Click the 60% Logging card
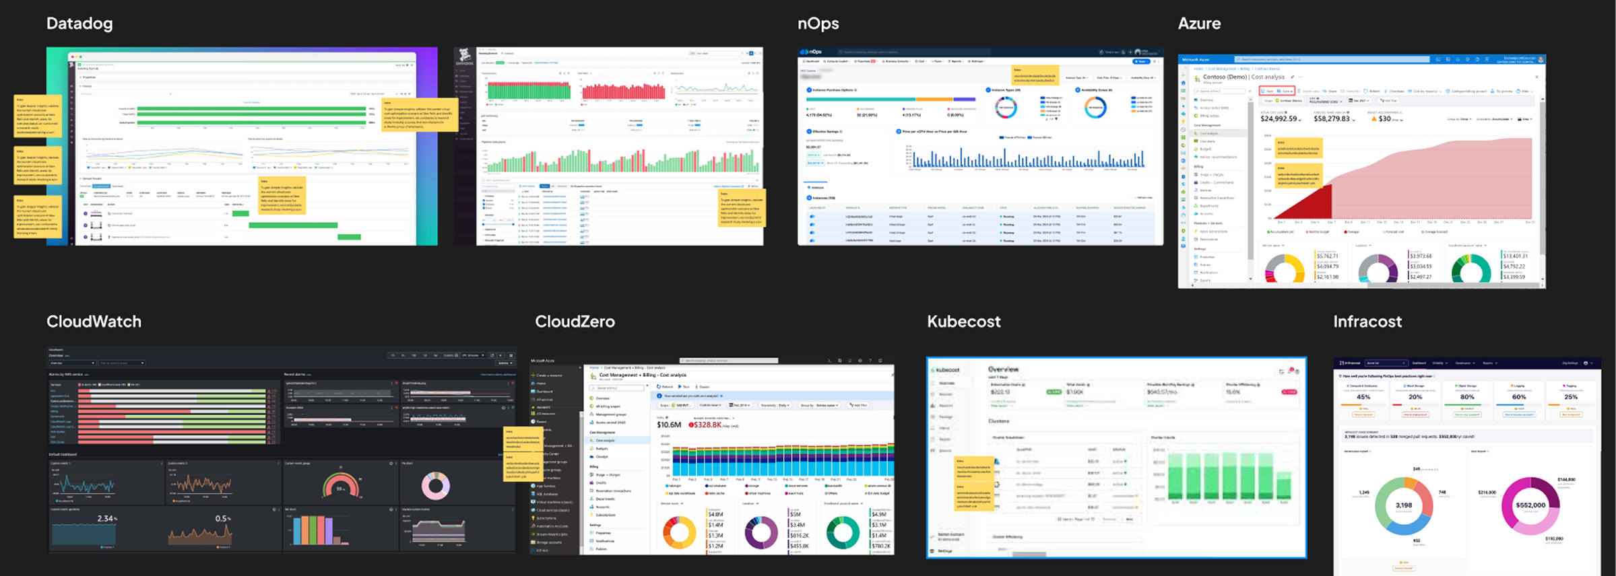Screen dimensions: 1616x576 tap(1519, 400)
